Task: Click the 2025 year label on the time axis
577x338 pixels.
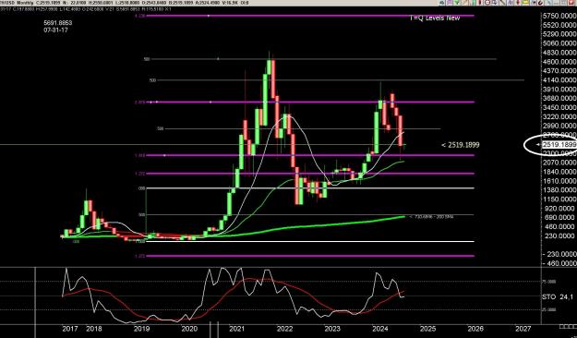Action: pos(427,329)
